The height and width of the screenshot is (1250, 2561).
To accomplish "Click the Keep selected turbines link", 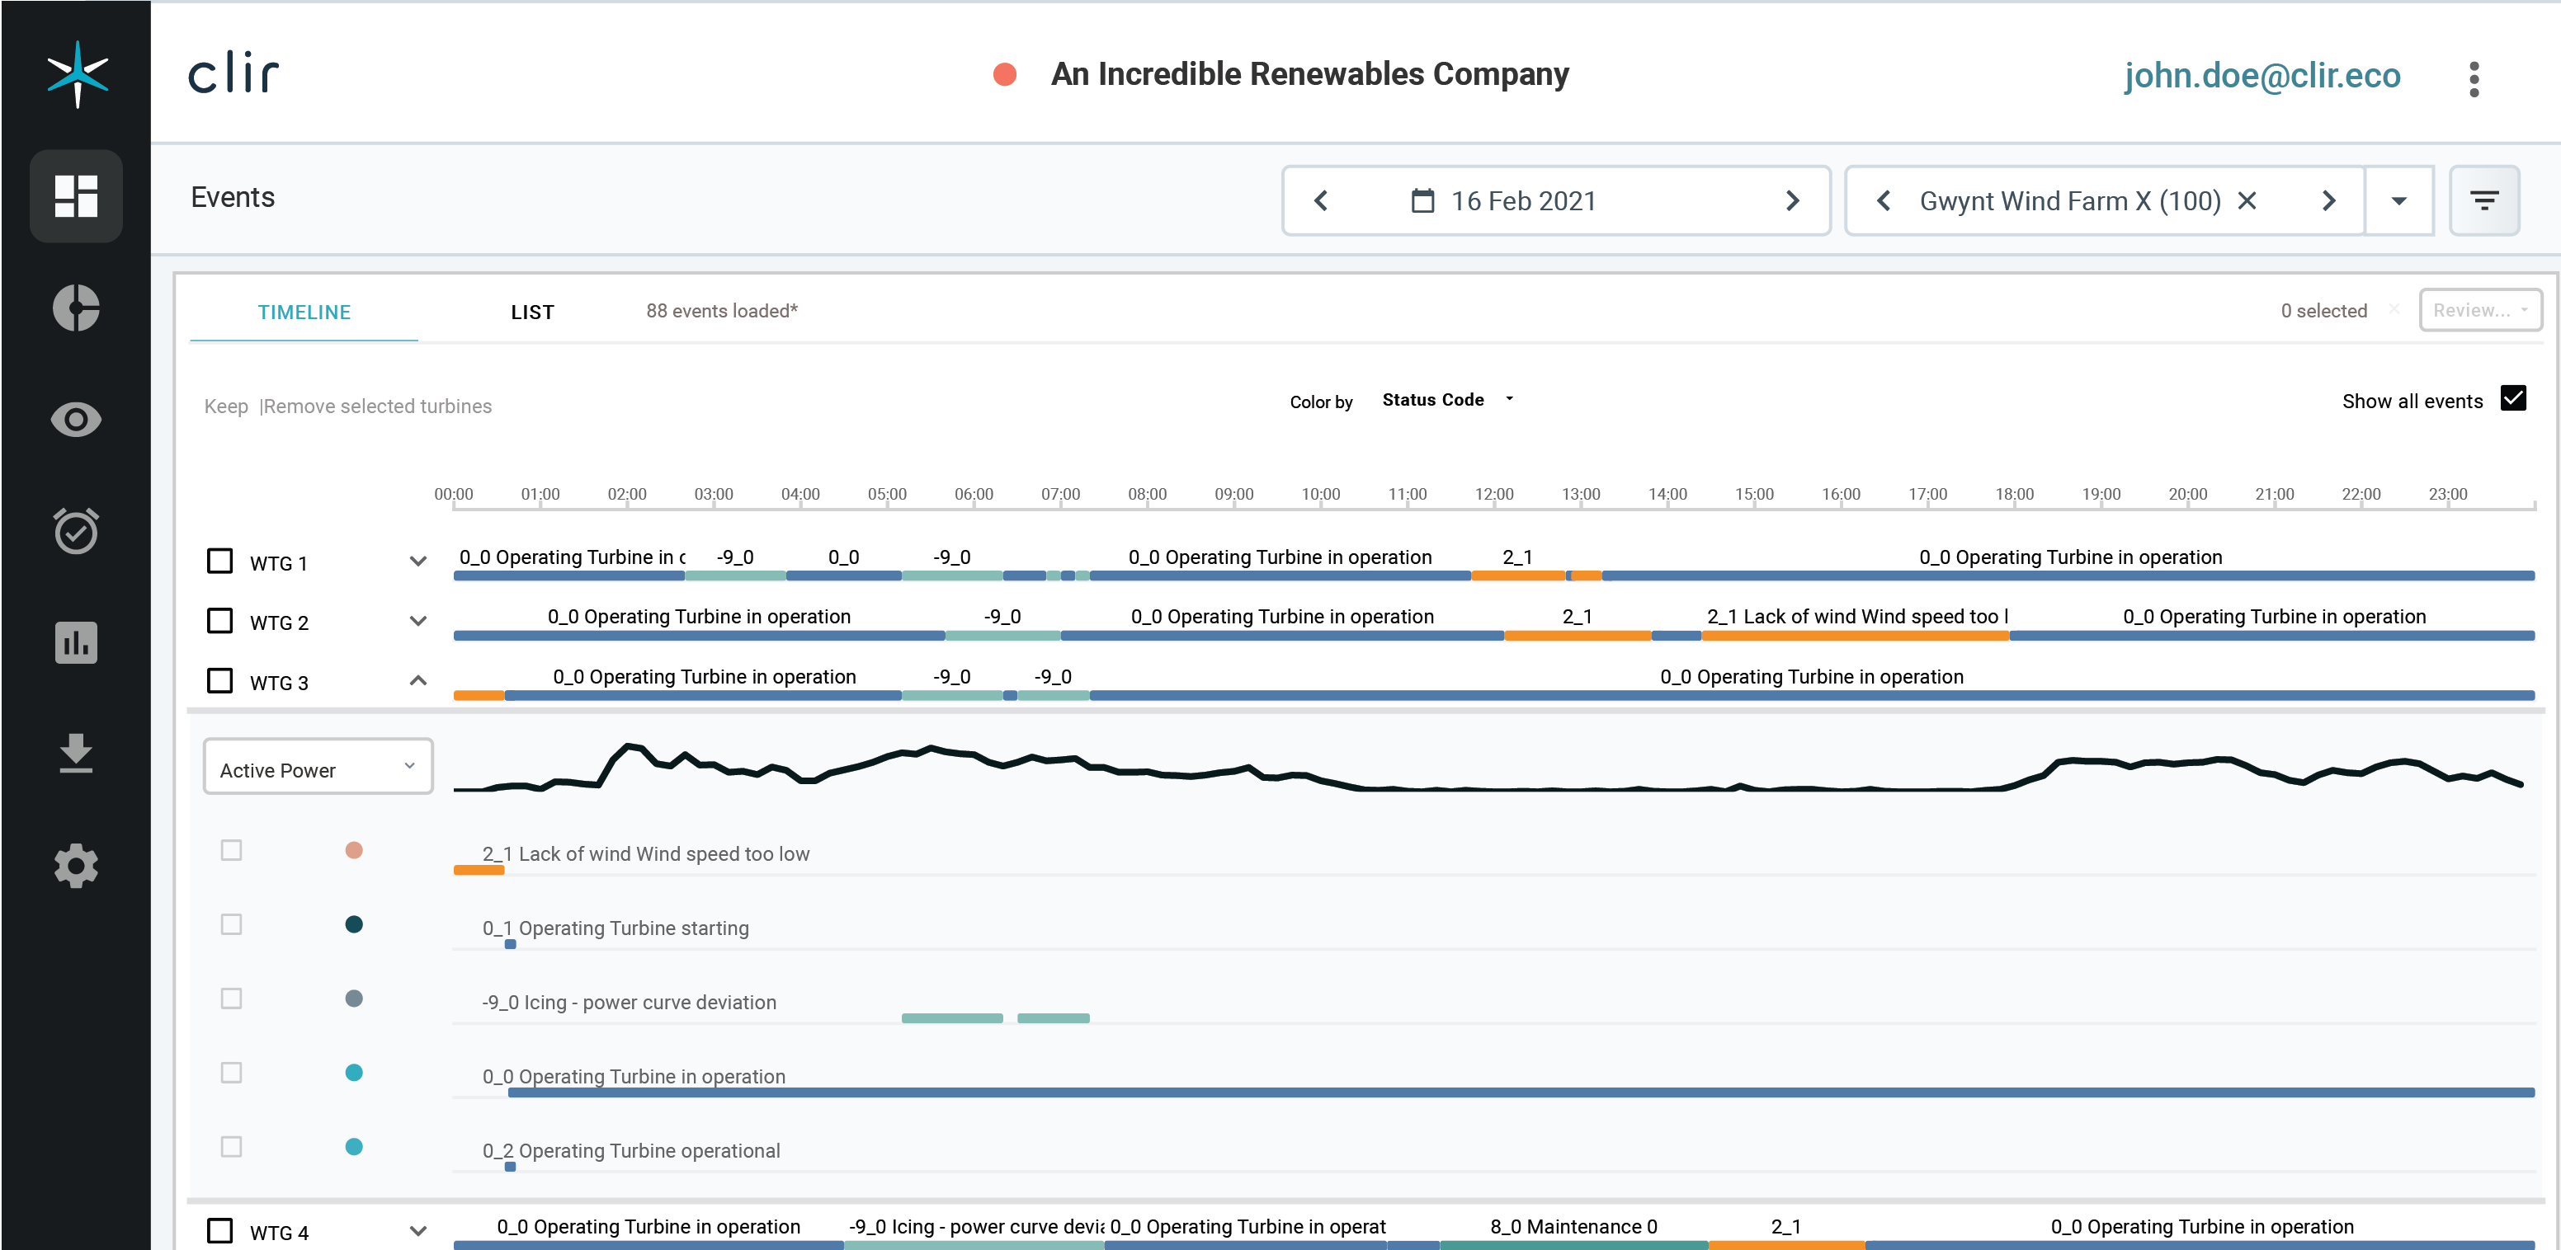I will point(226,406).
